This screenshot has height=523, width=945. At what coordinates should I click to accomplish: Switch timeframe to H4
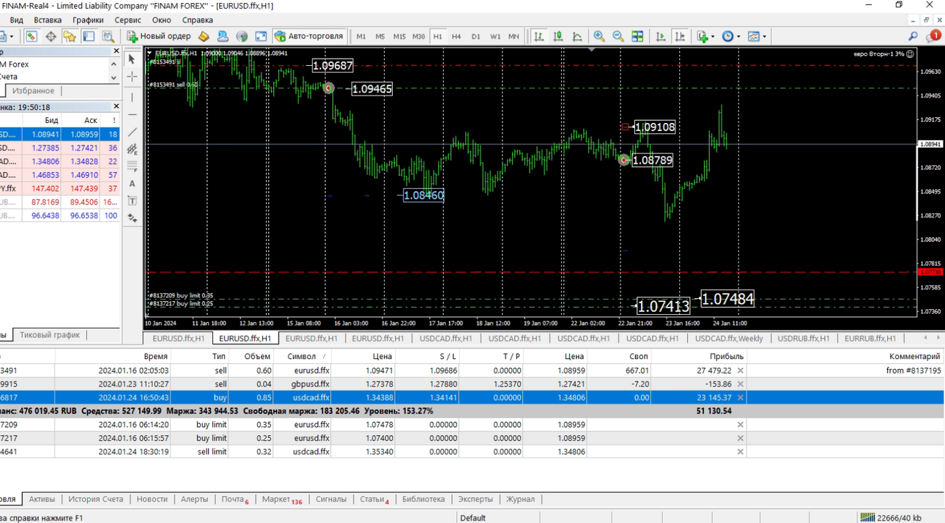click(x=456, y=36)
